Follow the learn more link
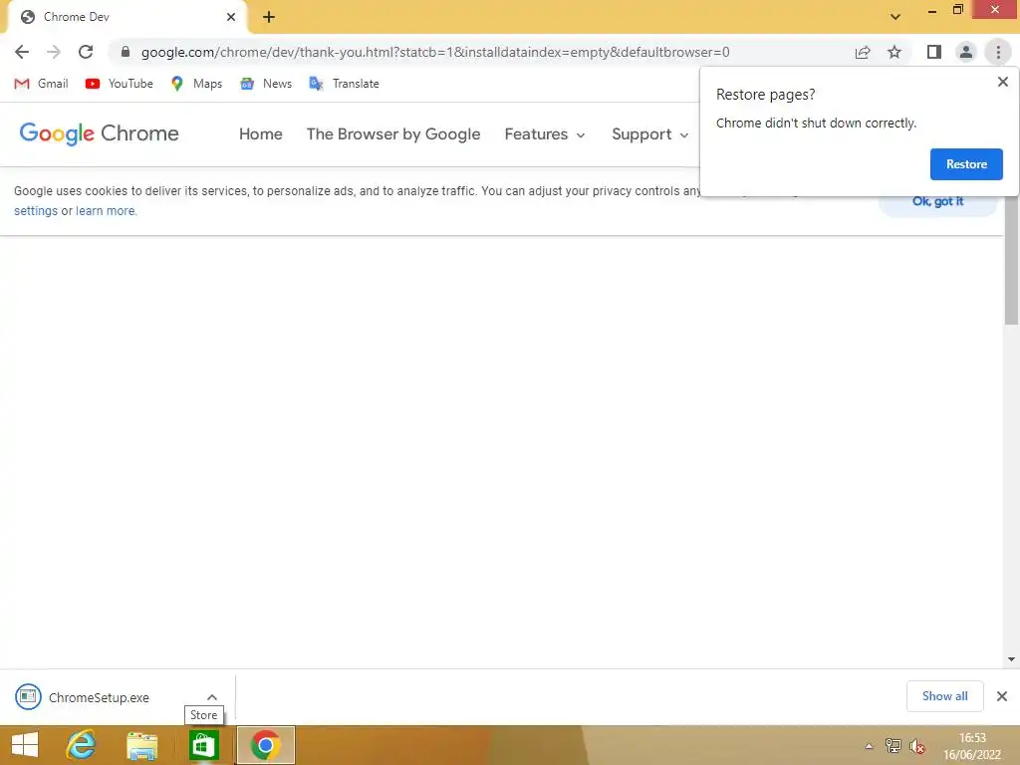Viewport: 1020px width, 765px height. (x=106, y=211)
